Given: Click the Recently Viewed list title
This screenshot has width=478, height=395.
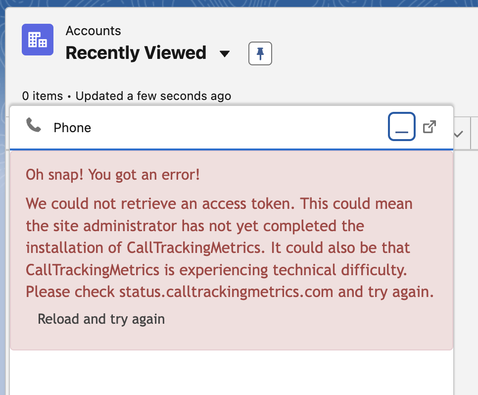Looking at the screenshot, I should (x=136, y=53).
